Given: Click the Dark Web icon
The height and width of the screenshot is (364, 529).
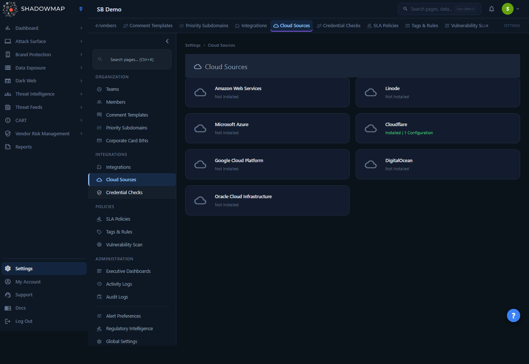Looking at the screenshot, I should [x=8, y=81].
